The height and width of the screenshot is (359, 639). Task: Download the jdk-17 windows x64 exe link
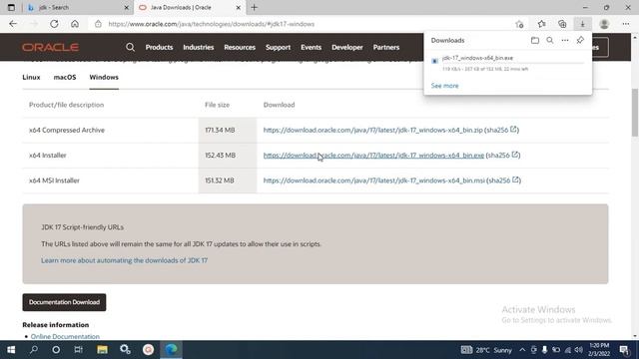373,156
